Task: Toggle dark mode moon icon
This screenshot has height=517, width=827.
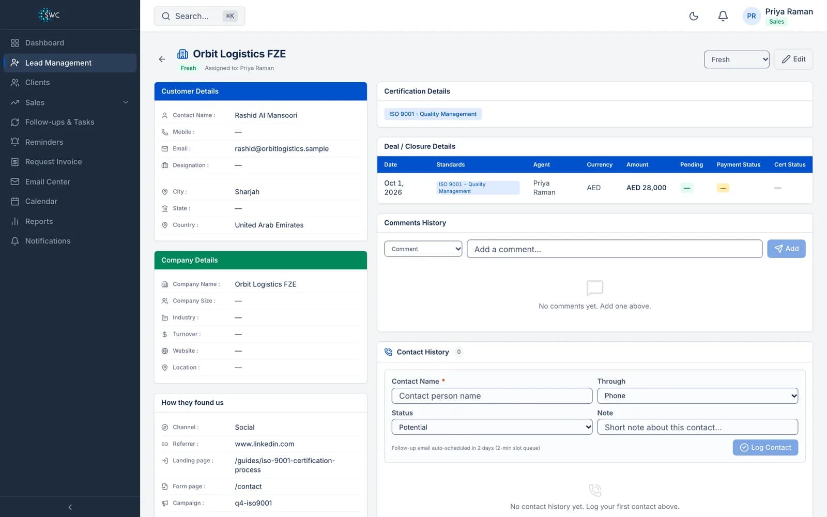Action: click(x=694, y=16)
